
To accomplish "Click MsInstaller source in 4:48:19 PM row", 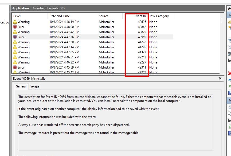I will (x=106, y=22).
